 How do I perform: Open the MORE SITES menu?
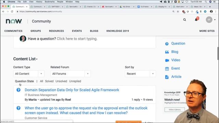pyautogui.click(x=207, y=31)
